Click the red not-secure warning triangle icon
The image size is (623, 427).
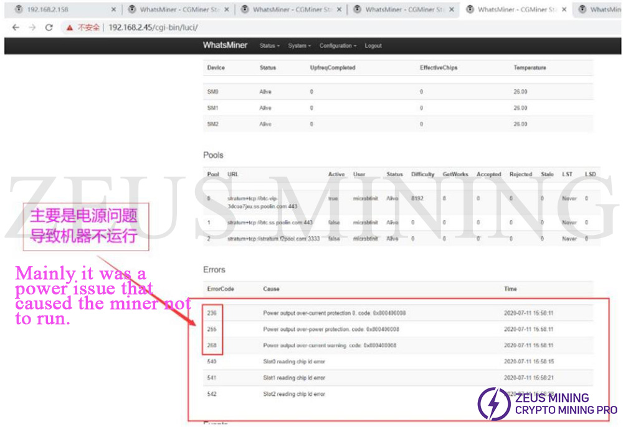(x=70, y=27)
